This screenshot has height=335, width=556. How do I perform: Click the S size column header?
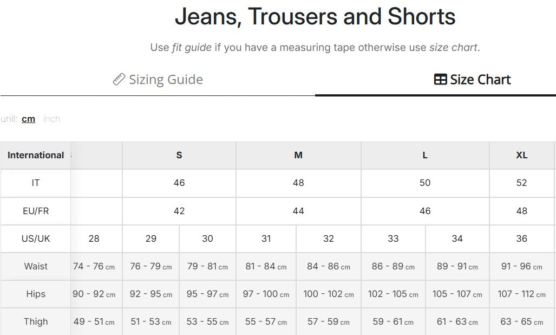[x=179, y=156]
